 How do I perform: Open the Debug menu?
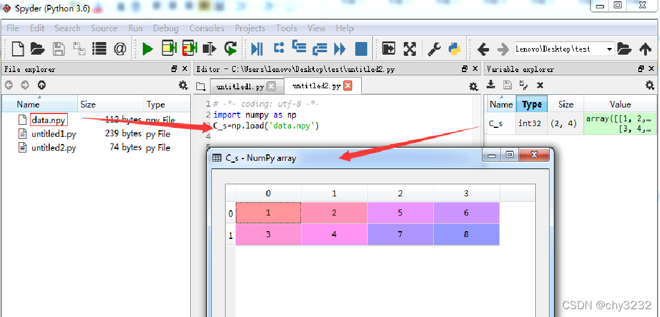tap(166, 28)
